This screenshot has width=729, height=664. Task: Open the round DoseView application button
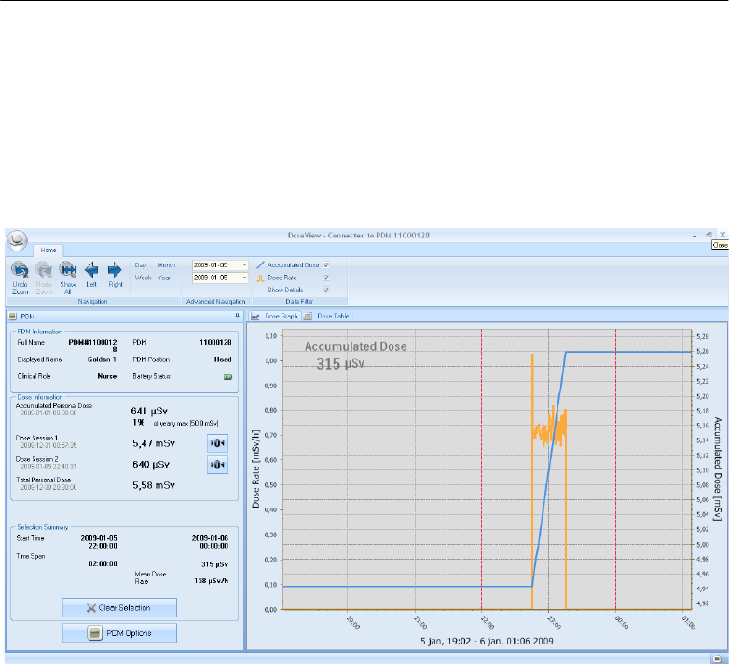[17, 239]
